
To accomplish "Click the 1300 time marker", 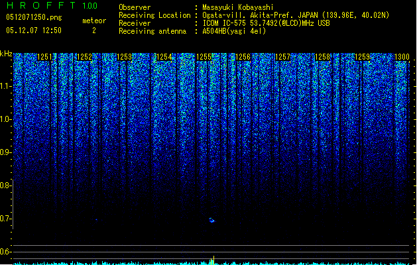I will [402, 57].
